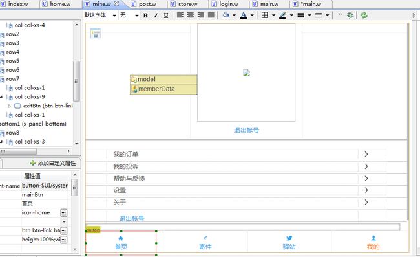Select the model component box

click(x=163, y=80)
